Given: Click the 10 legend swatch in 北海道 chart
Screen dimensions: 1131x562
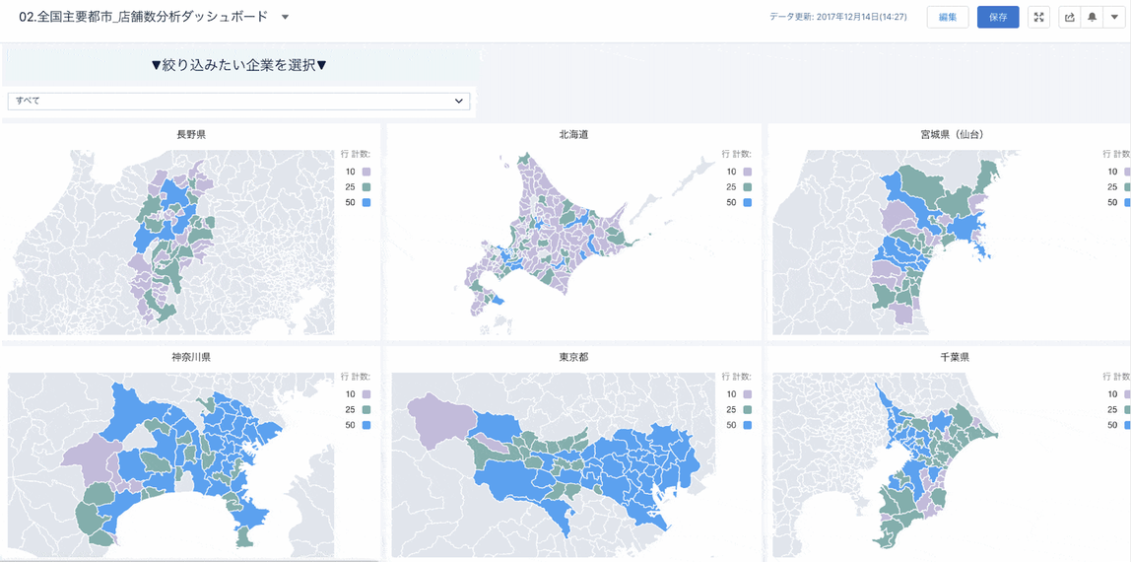Looking at the screenshot, I should [747, 172].
